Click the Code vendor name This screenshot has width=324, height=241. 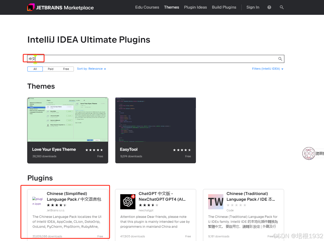click(230, 210)
